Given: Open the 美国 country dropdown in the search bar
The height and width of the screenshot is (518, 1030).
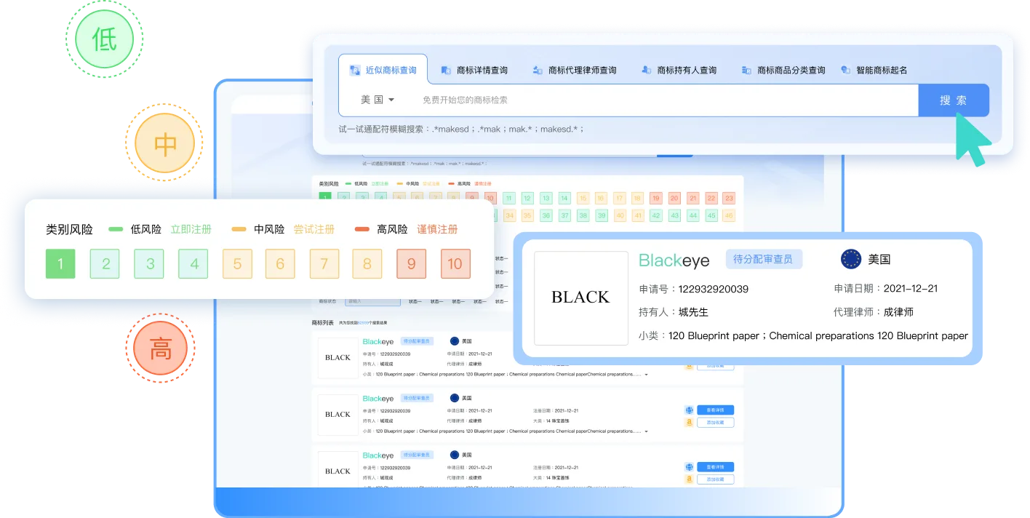Looking at the screenshot, I should (378, 100).
